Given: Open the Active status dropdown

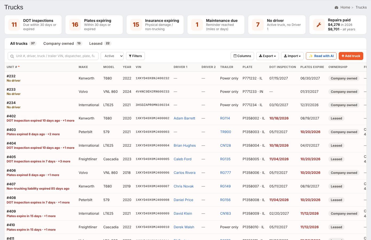Looking at the screenshot, I should [x=112, y=56].
